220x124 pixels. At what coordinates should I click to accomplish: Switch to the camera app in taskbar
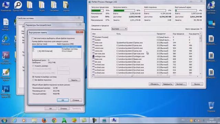[94, 121]
